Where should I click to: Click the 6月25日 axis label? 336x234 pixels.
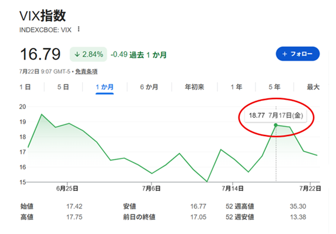point(67,188)
